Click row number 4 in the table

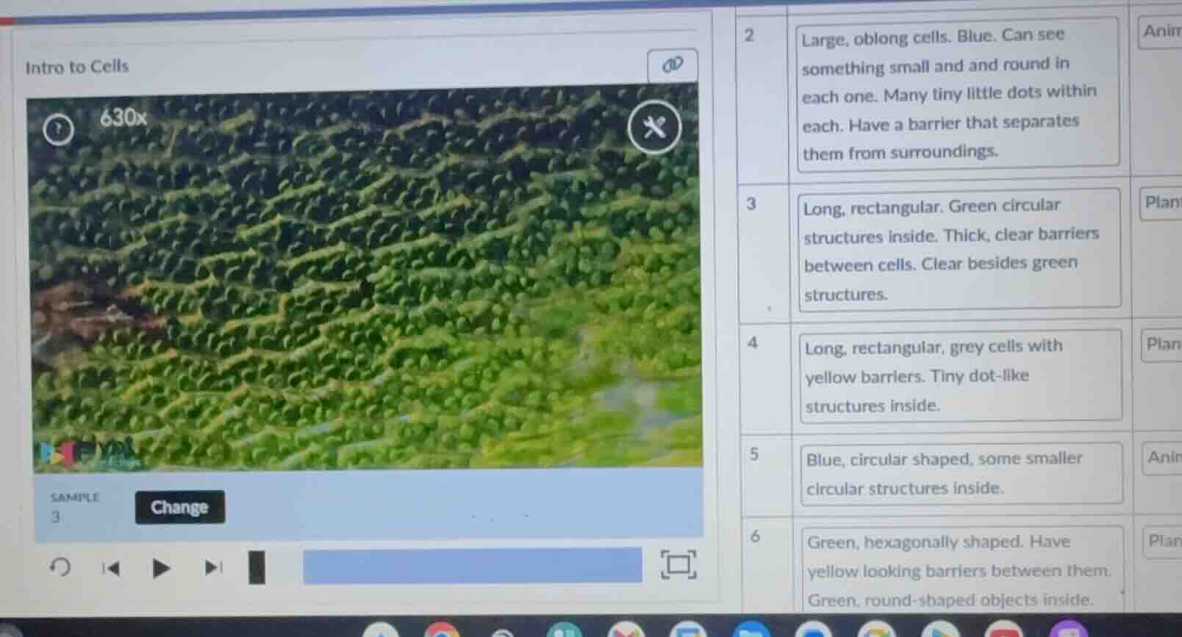pyautogui.click(x=753, y=342)
